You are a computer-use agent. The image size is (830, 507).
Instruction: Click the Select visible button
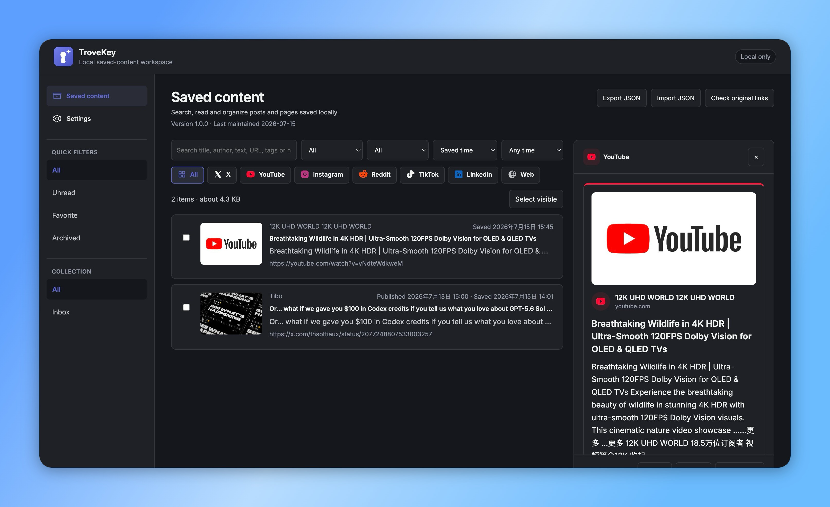click(x=536, y=199)
